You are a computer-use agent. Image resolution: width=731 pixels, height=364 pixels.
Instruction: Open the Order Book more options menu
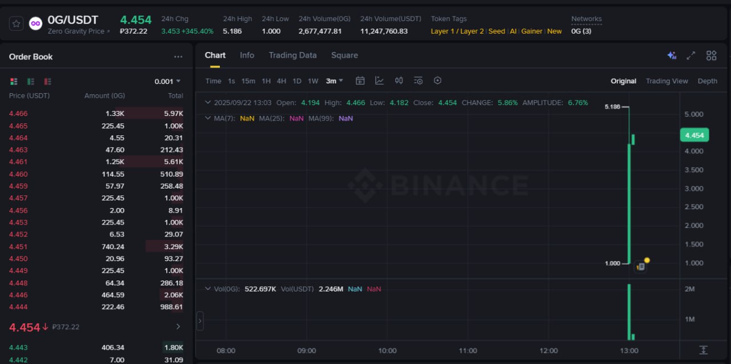pyautogui.click(x=178, y=57)
